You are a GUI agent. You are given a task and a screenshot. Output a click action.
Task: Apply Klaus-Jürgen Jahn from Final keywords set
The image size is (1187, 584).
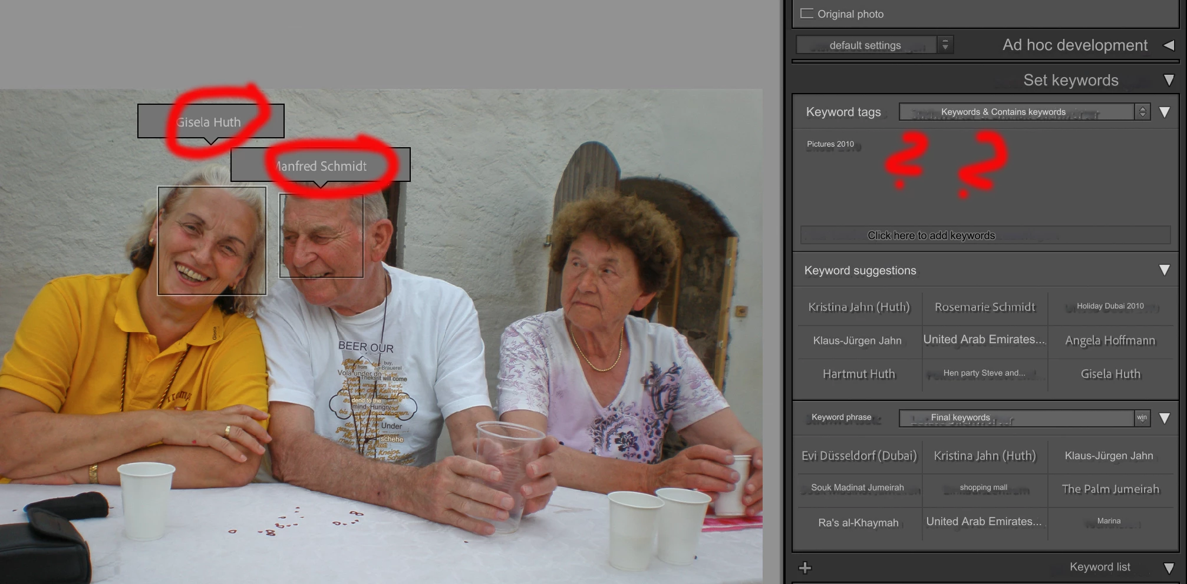pos(1109,456)
